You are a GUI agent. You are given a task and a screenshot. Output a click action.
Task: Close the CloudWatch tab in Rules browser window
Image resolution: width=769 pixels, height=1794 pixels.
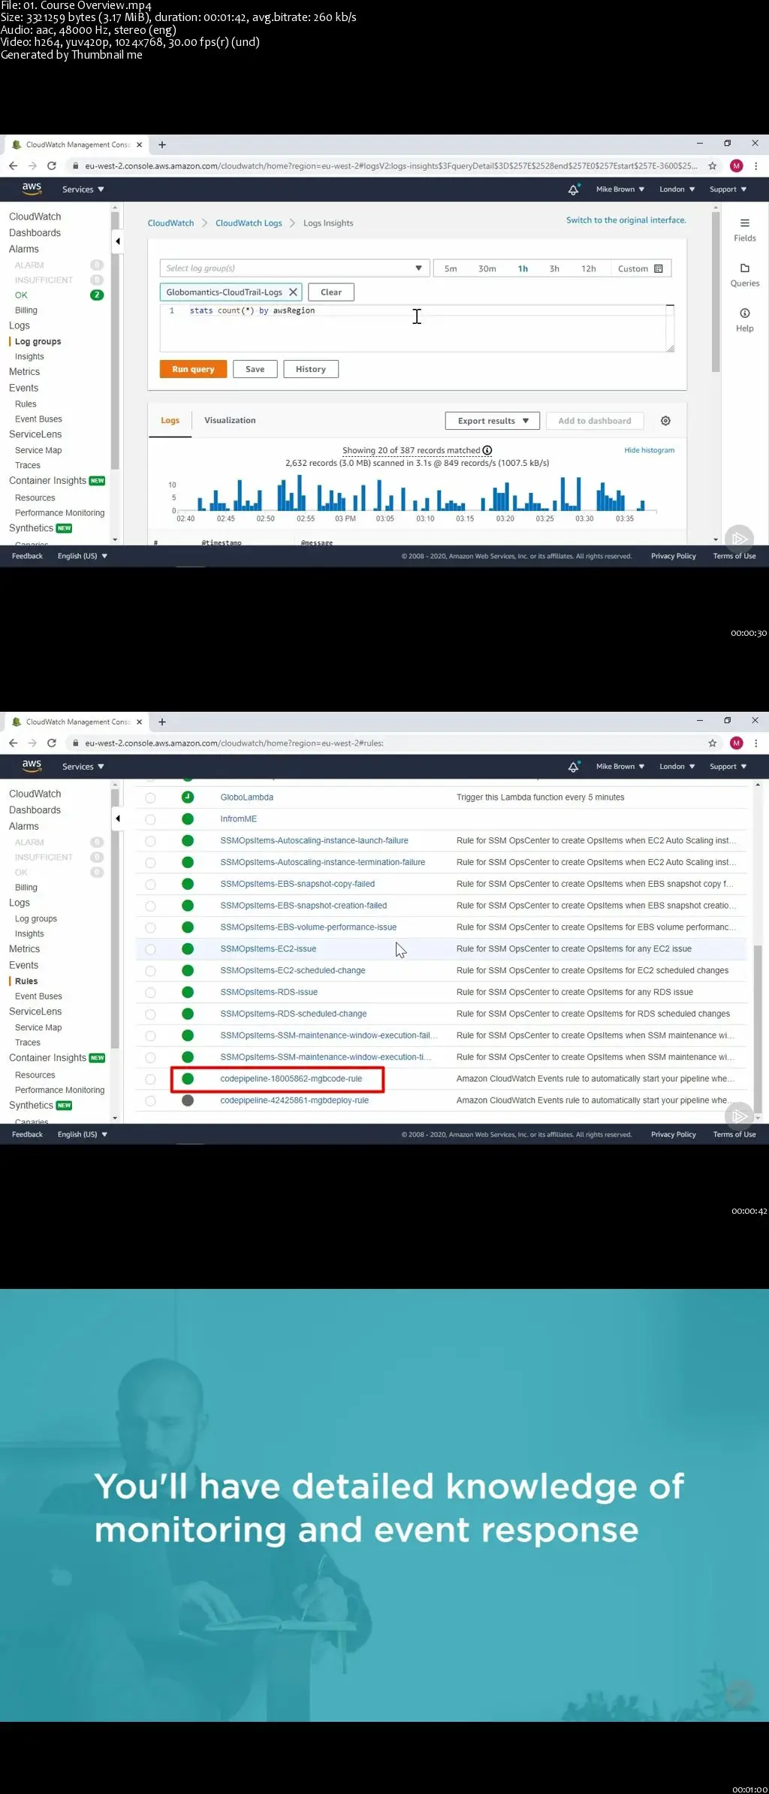pos(140,722)
